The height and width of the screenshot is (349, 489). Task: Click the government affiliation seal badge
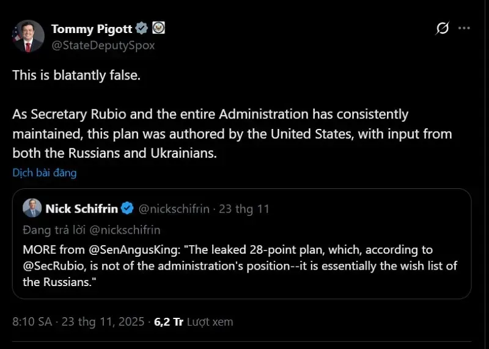click(158, 29)
